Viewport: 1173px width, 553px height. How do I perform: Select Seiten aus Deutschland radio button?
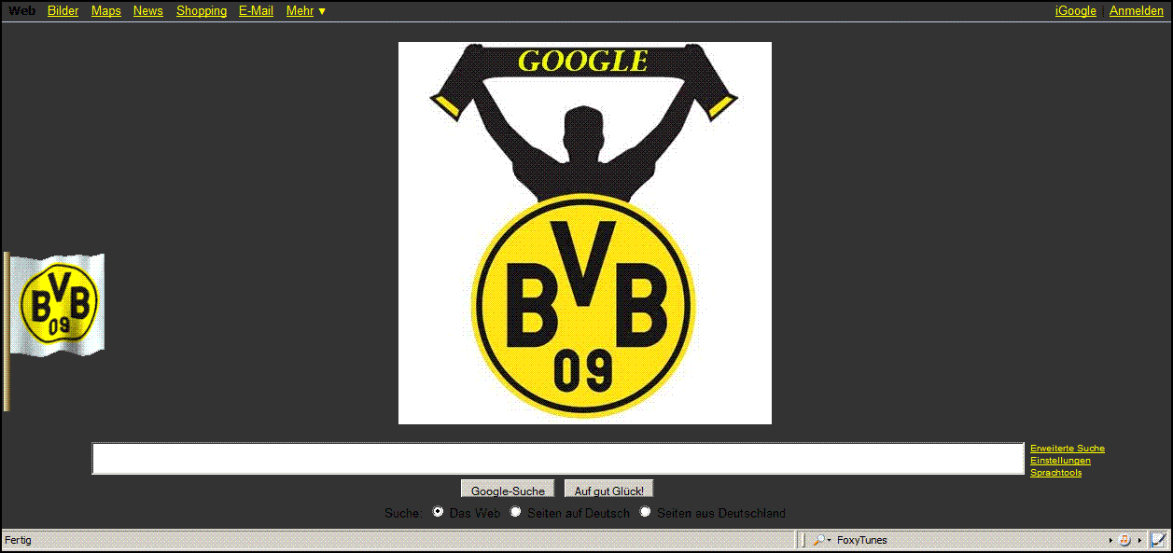(x=645, y=512)
